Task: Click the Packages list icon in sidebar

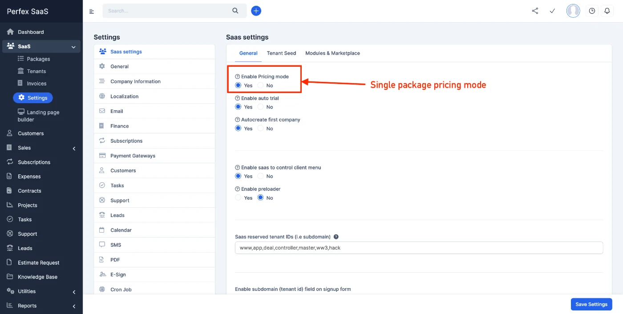Action: pos(20,59)
